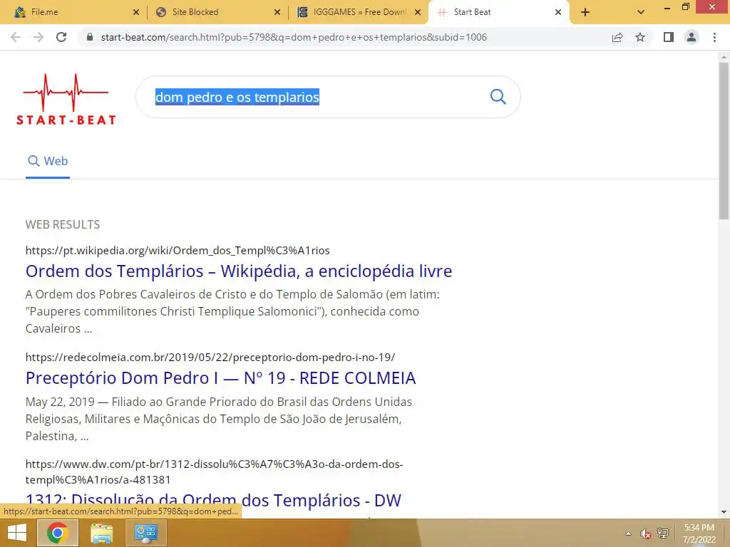The image size is (730, 547).
Task: Click the redecolmeia.com.br result URL
Action: pyautogui.click(x=210, y=358)
